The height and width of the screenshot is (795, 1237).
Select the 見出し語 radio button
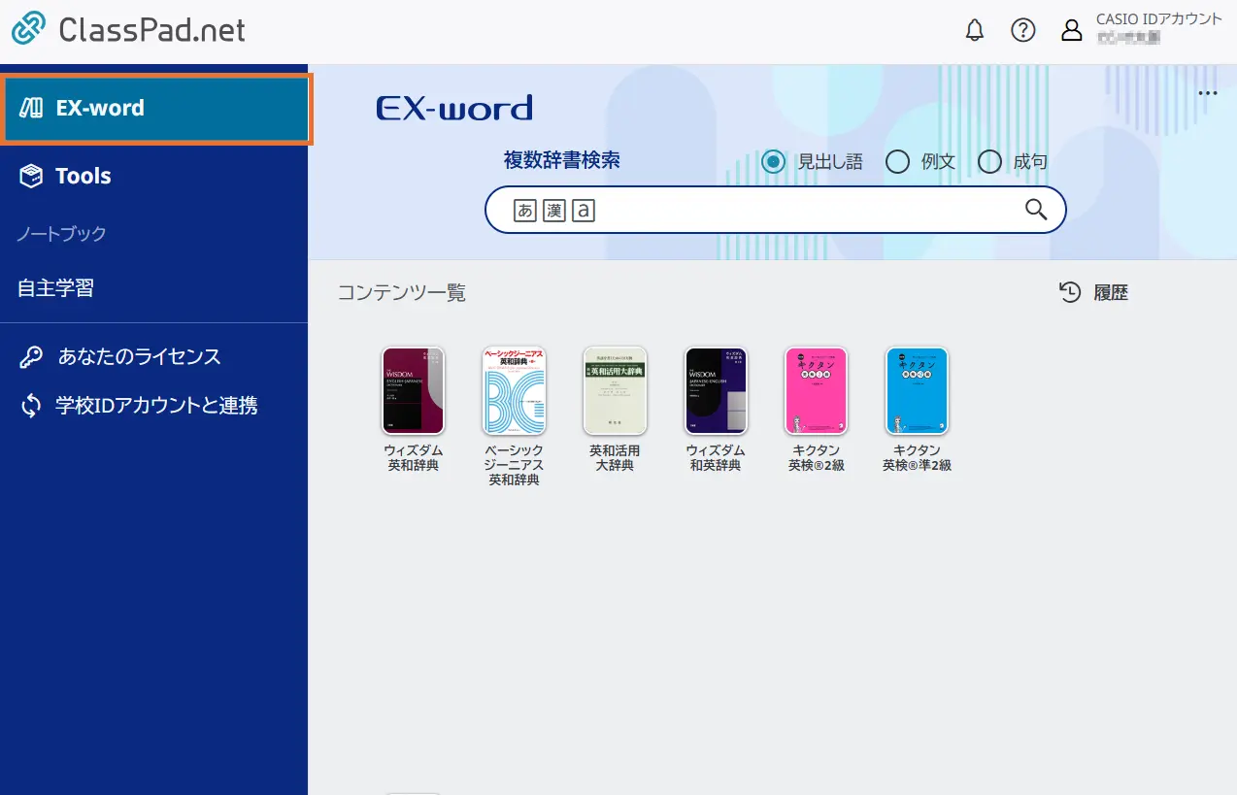[774, 162]
